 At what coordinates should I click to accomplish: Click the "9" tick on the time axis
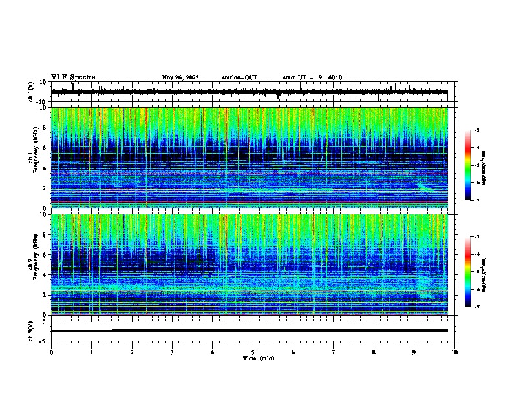tap(414, 352)
